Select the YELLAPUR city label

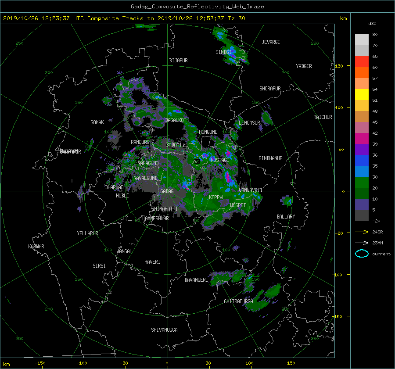(x=87, y=233)
